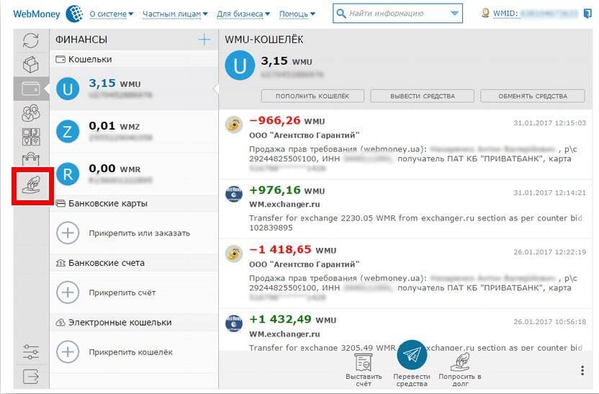Open the highlighted hand-with-coin loans icon

click(31, 185)
